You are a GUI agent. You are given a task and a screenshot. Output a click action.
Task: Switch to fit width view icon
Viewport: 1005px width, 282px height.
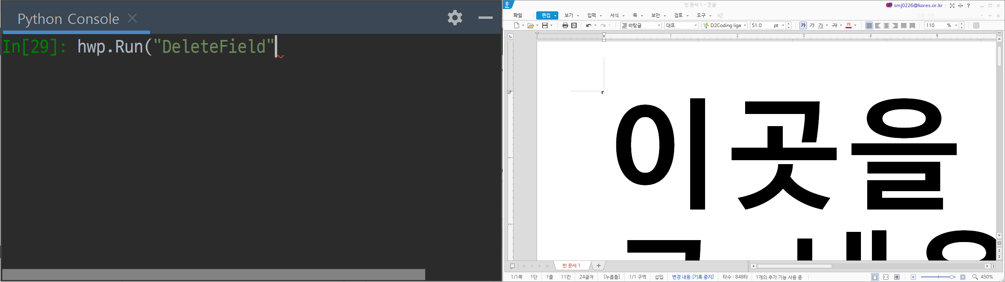[x=886, y=277]
